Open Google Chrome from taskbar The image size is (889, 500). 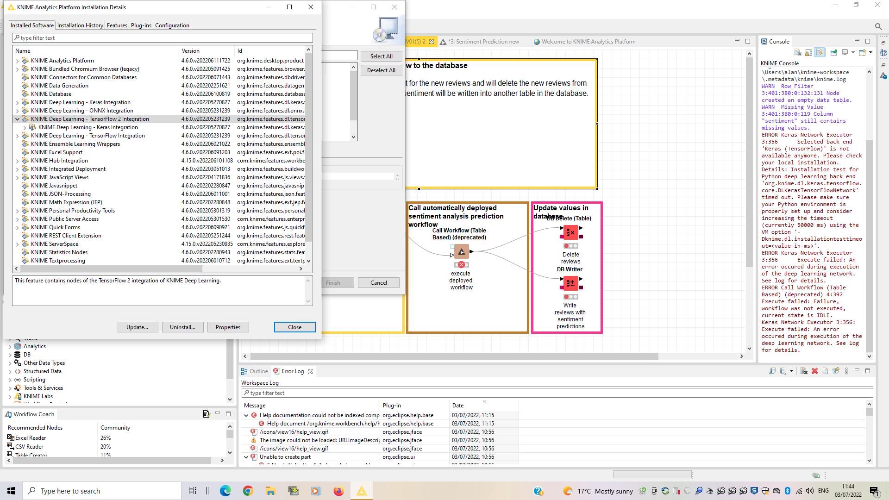coord(248,491)
